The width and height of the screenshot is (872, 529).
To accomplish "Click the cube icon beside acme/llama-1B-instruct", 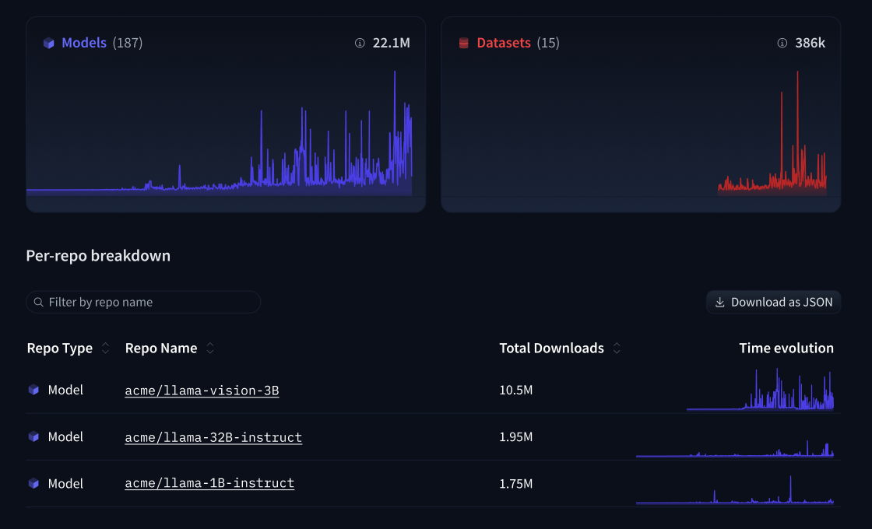I will 33,483.
